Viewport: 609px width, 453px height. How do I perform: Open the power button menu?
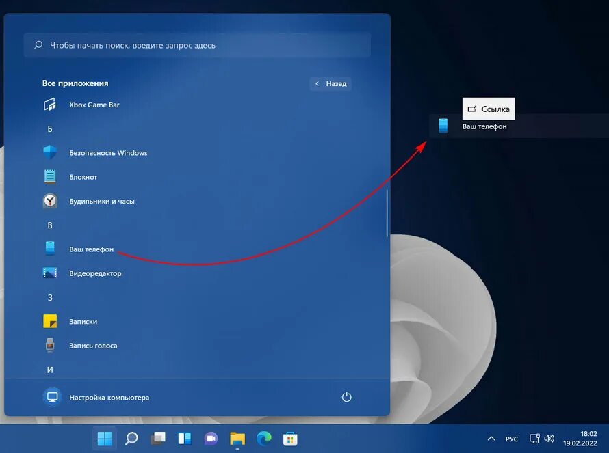(346, 397)
